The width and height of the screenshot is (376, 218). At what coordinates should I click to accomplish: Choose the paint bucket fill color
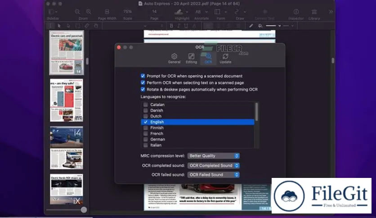tap(260, 26)
